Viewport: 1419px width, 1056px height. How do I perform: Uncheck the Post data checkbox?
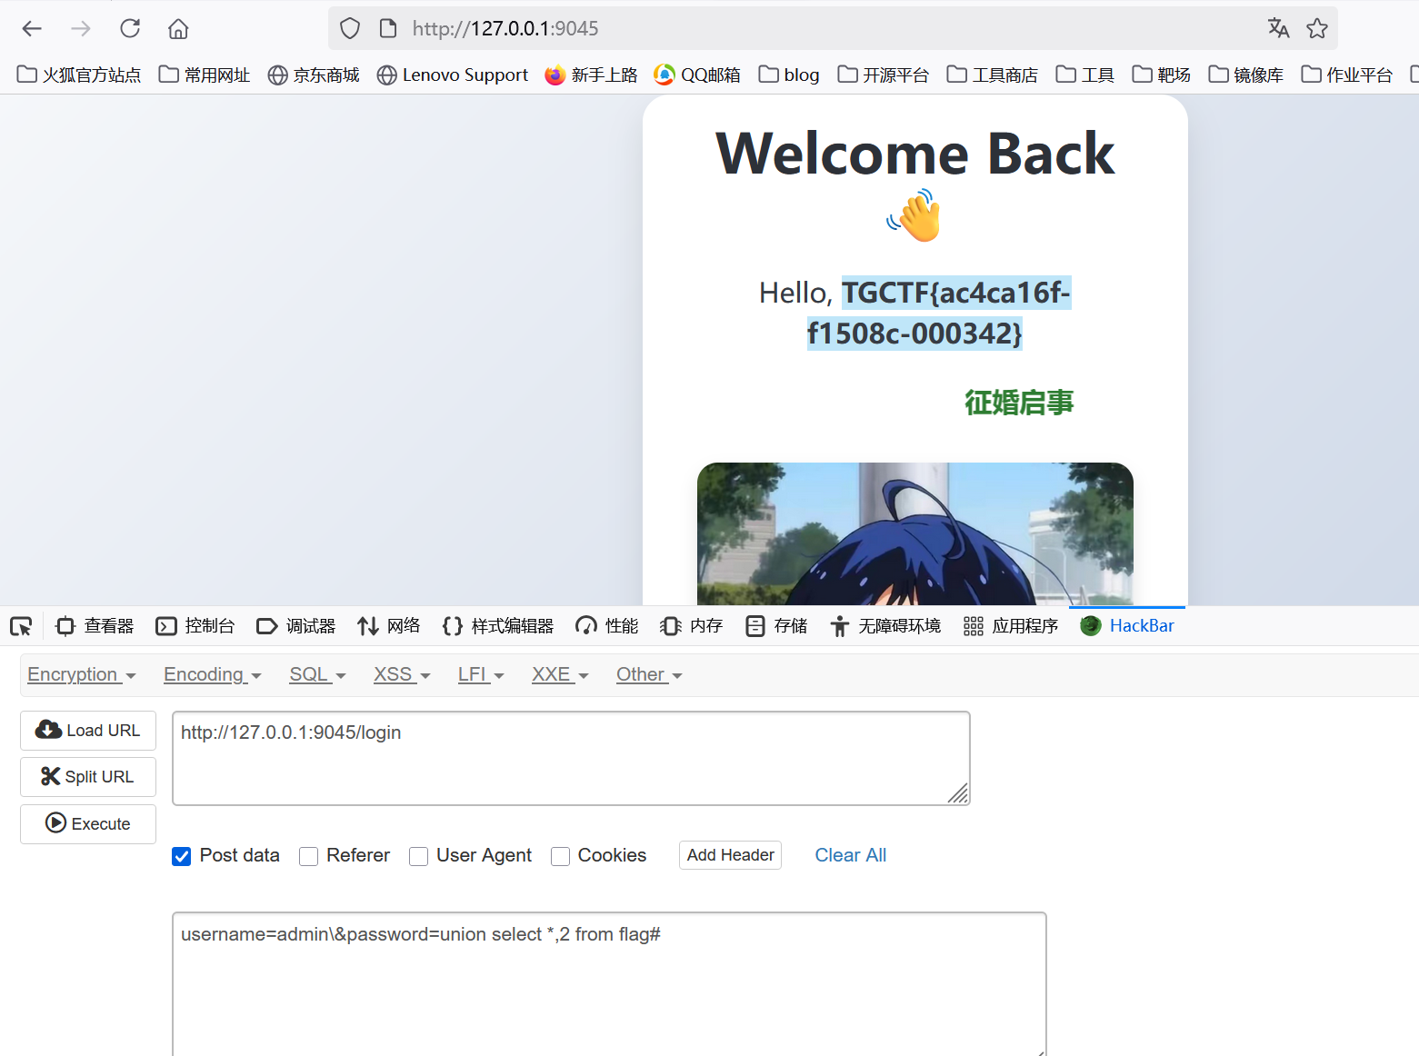coord(182,856)
